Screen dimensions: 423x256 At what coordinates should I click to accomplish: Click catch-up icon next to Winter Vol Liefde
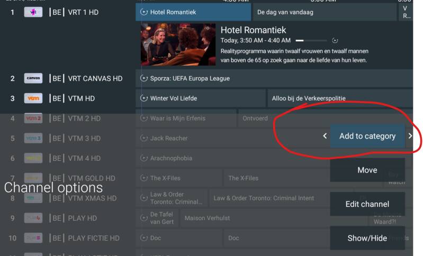click(x=144, y=98)
